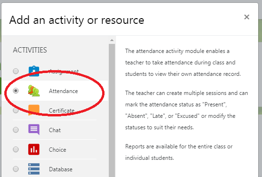Image resolution: width=262 pixels, height=177 pixels.
Task: Click the Attendance activity label
Action: [x=63, y=91]
